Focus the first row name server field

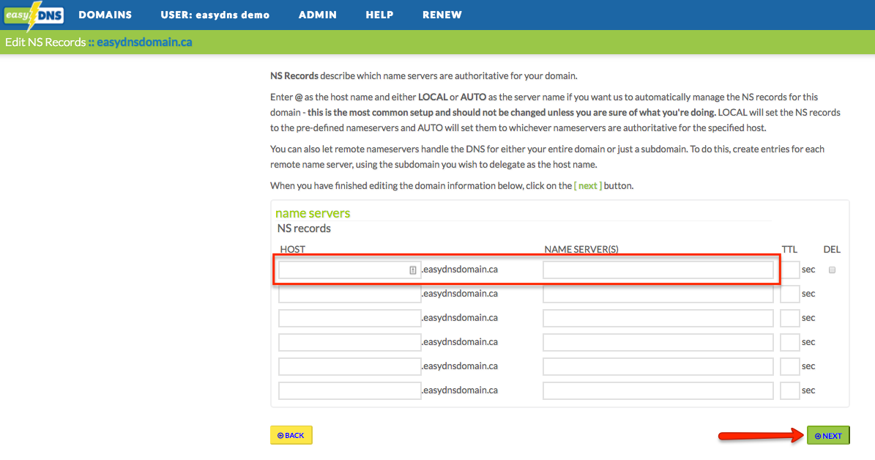(x=658, y=270)
